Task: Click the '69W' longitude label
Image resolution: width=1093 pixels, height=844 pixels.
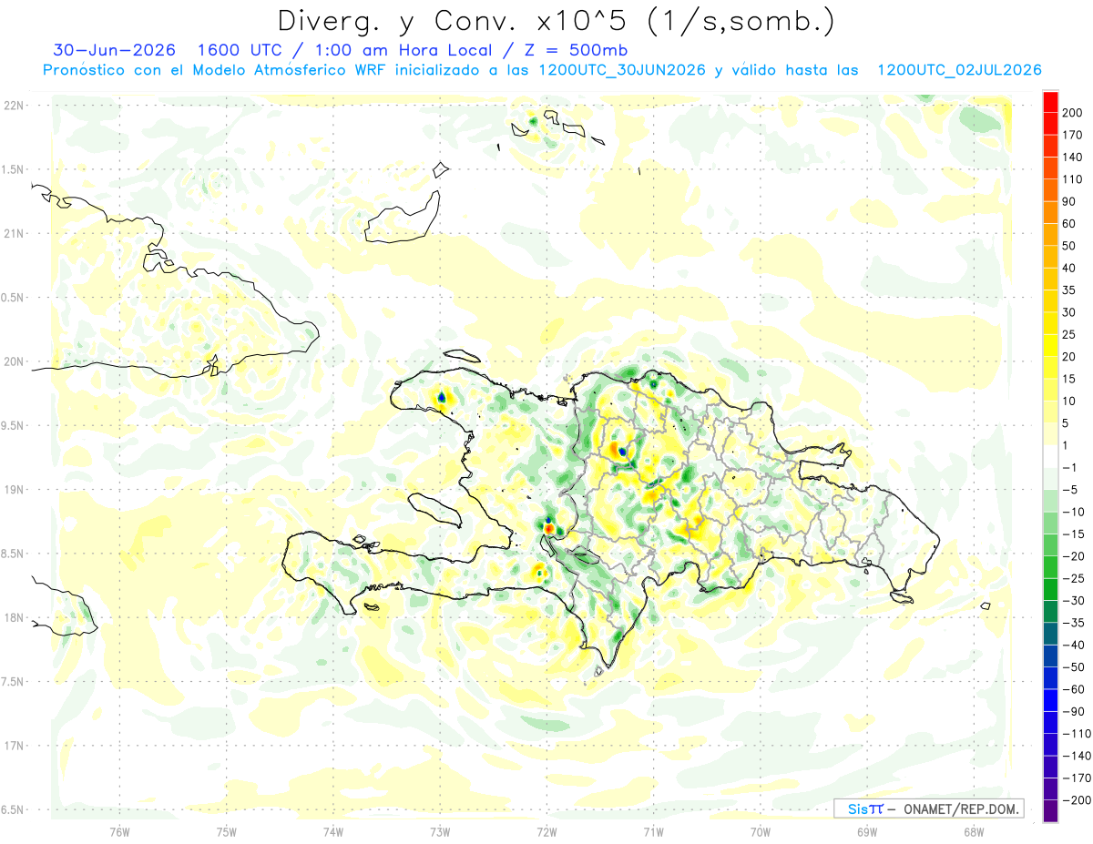Action: click(867, 831)
